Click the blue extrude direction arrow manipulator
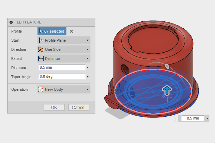 pyautogui.click(x=167, y=90)
